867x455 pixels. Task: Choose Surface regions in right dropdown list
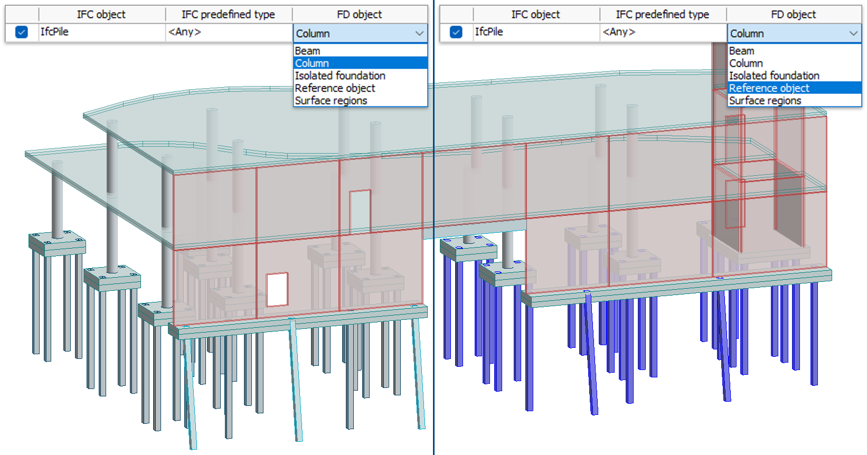[765, 100]
